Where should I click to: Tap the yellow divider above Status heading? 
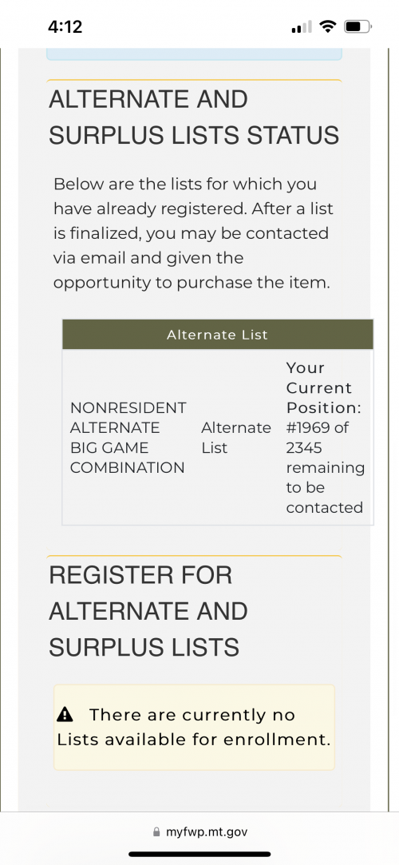coord(194,81)
